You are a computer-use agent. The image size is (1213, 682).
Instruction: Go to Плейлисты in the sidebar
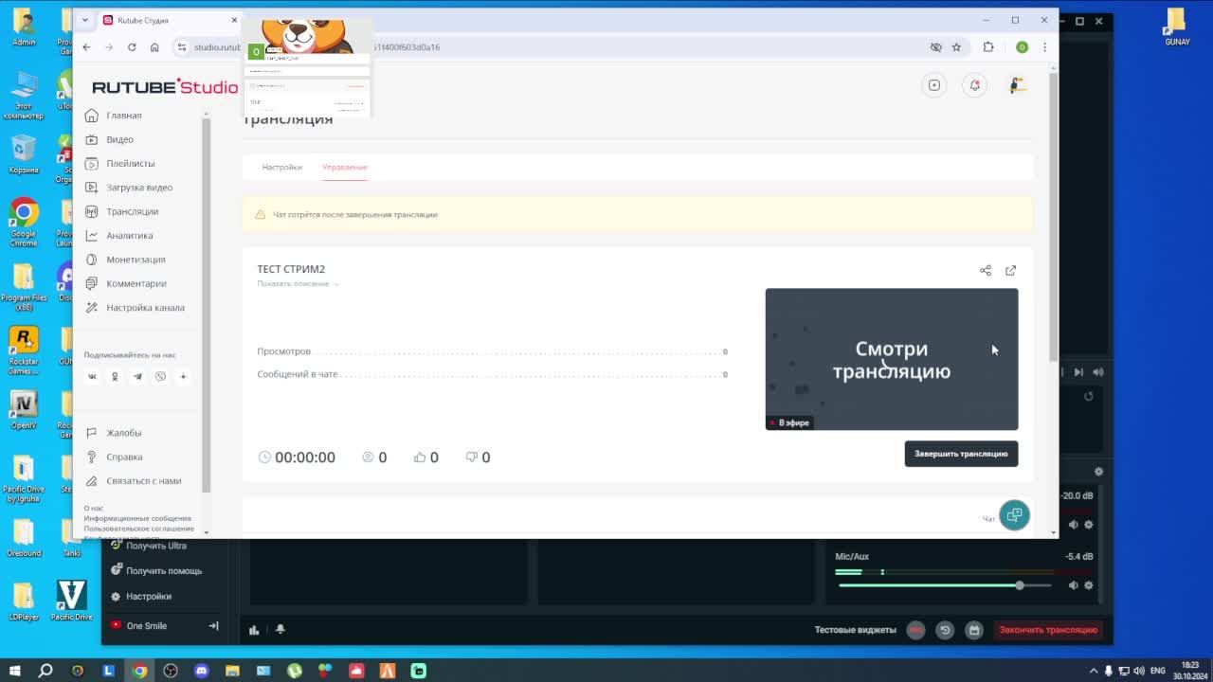119,163
